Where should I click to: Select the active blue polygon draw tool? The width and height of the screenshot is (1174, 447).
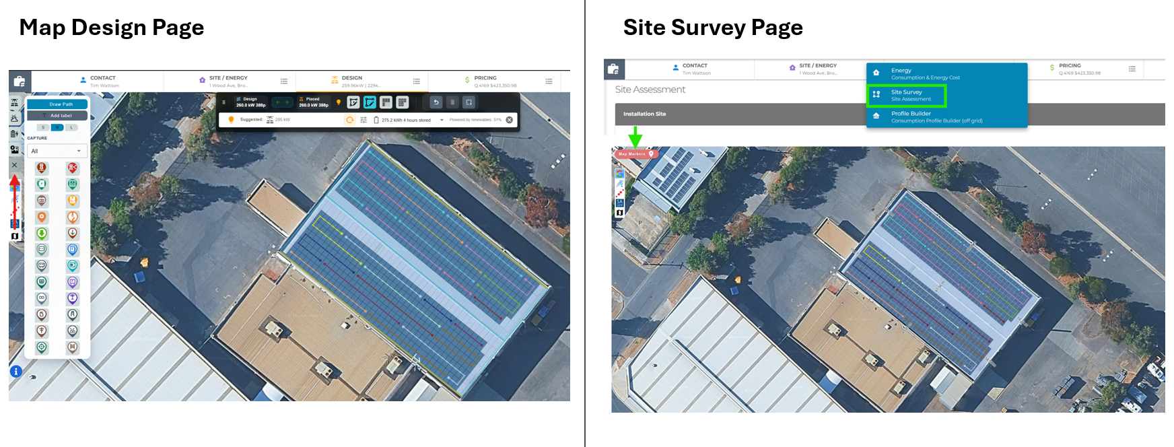tap(370, 102)
